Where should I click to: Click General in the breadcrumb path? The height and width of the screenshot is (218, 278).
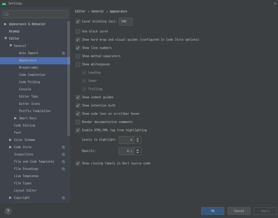97,11
